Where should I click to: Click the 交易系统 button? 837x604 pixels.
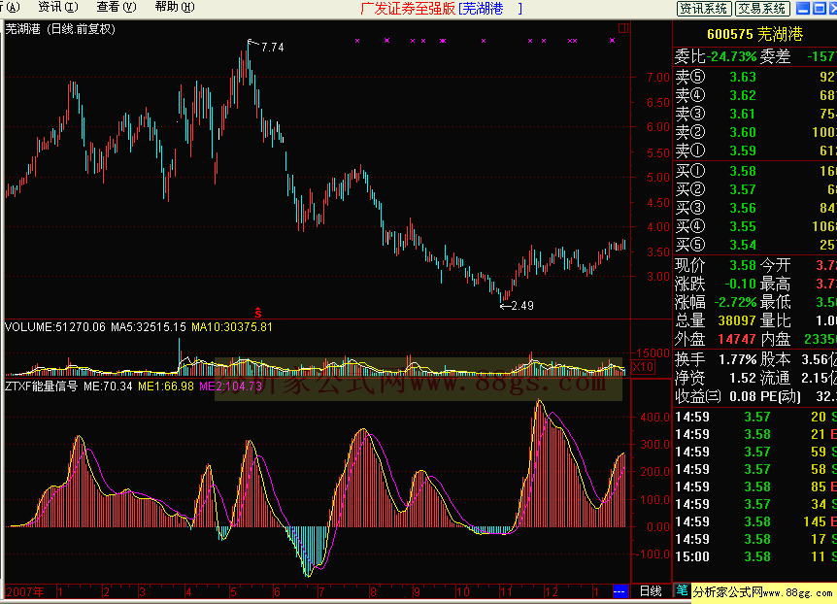(x=761, y=8)
